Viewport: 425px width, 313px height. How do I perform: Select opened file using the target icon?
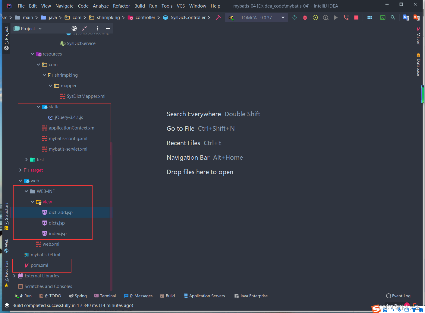click(x=74, y=28)
